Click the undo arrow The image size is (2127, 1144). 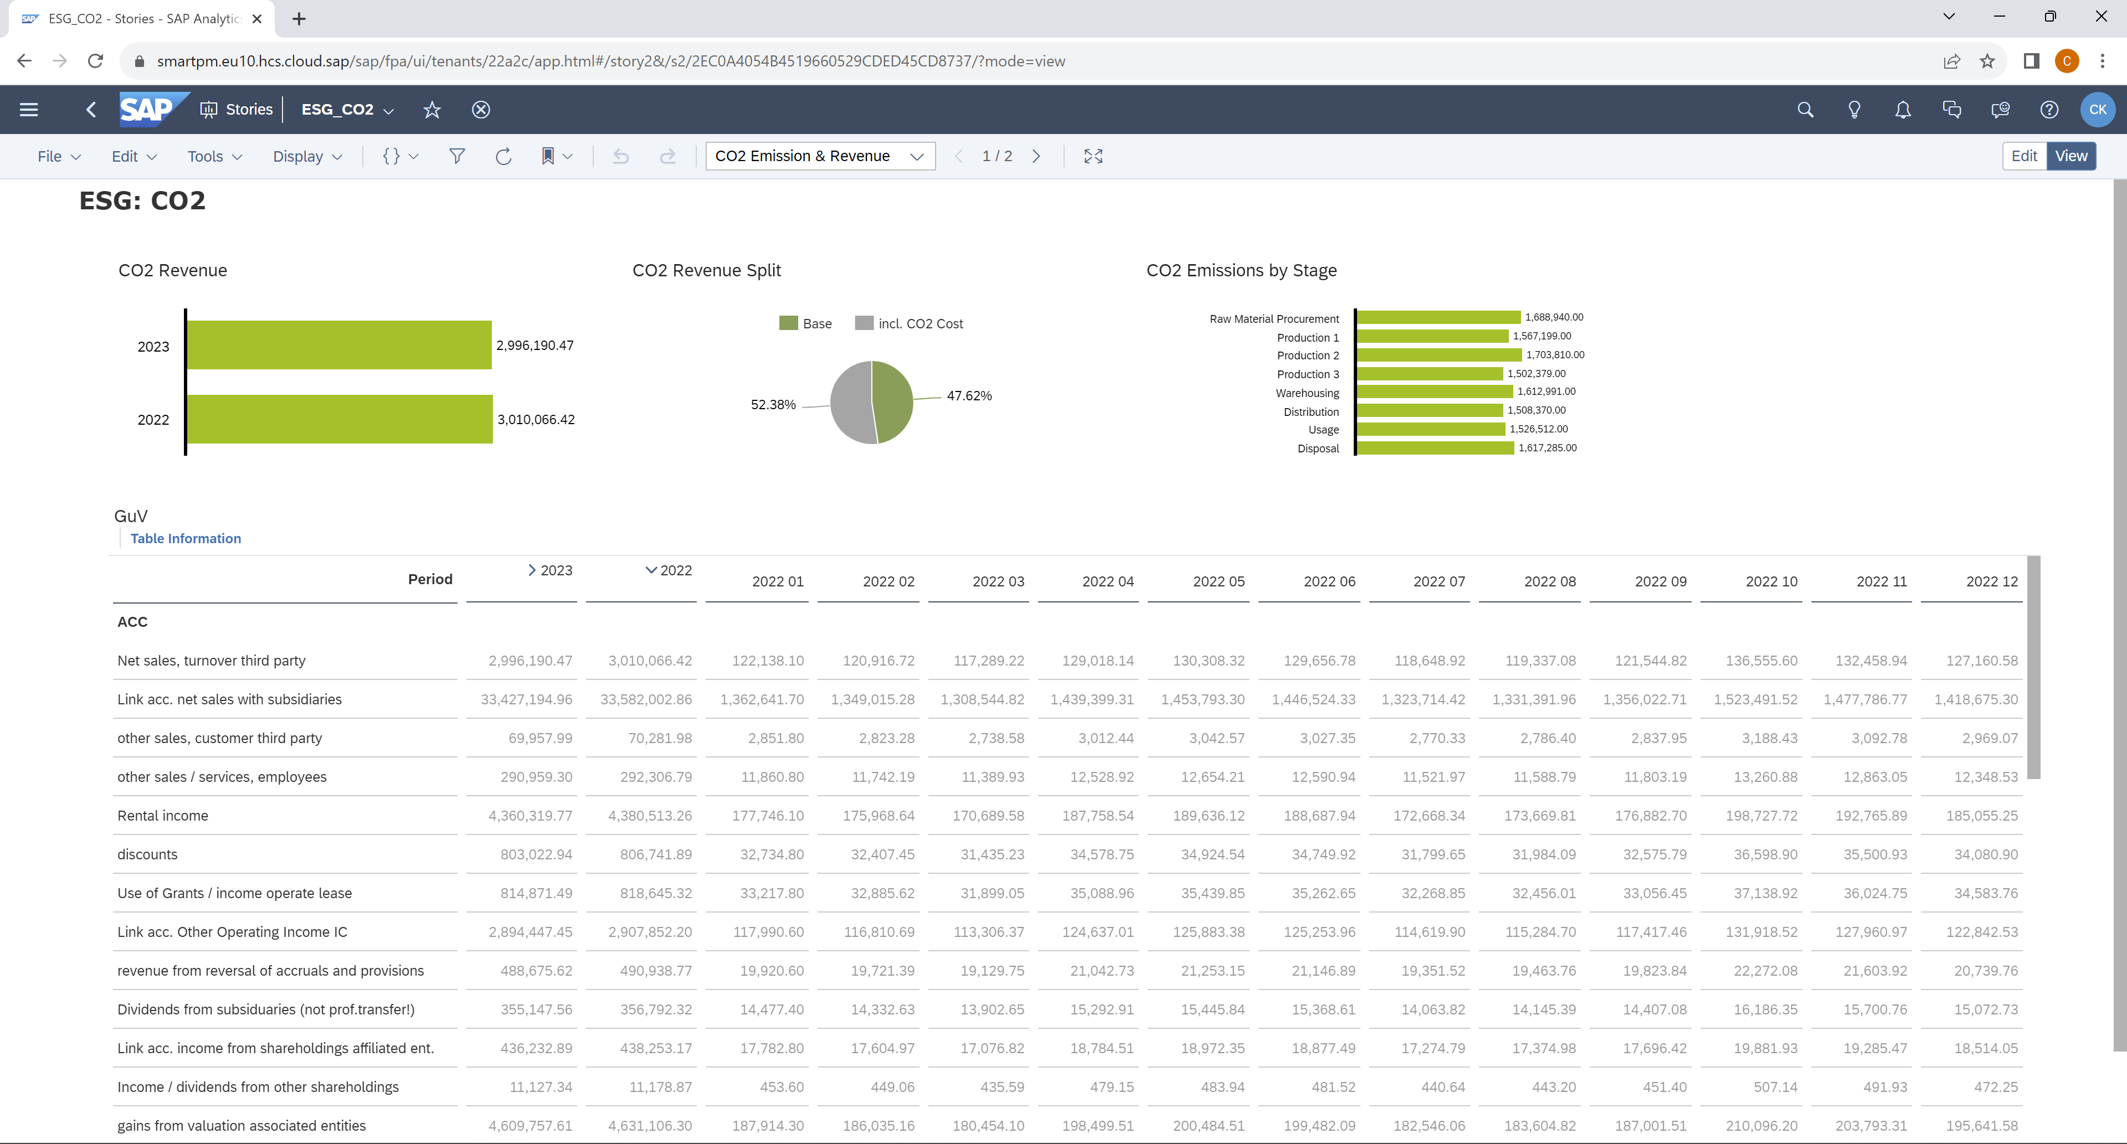tap(621, 156)
